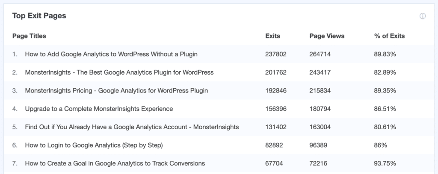438x174 pixels.
Task: Click rank number 4. in the list
Action: click(x=15, y=109)
